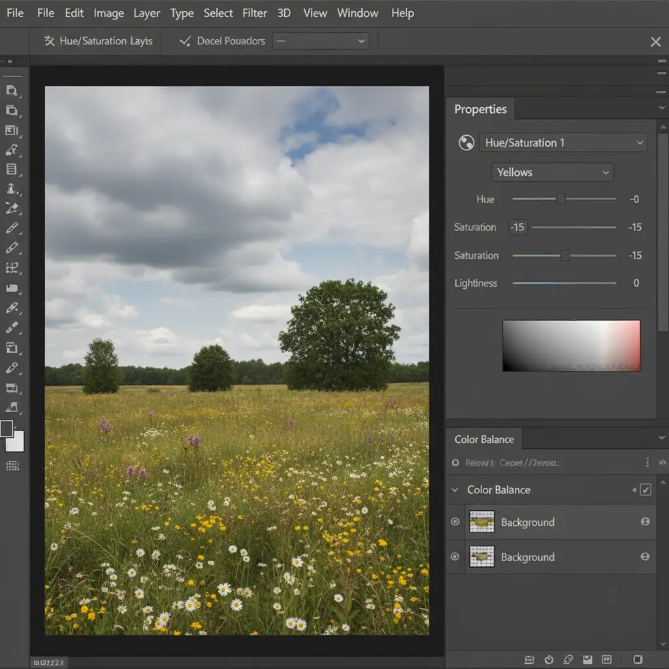Image resolution: width=669 pixels, height=669 pixels.
Task: Click the Decel Pouadors button in the options bar
Action: (222, 41)
